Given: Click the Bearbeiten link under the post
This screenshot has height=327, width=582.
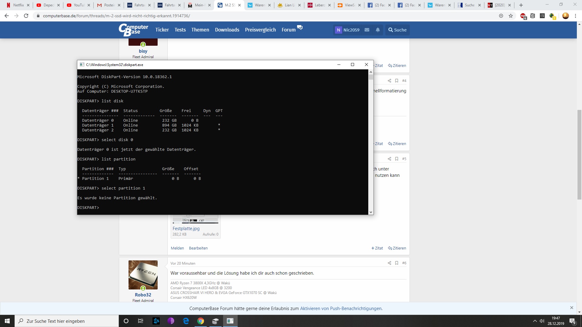Looking at the screenshot, I should coord(198,248).
